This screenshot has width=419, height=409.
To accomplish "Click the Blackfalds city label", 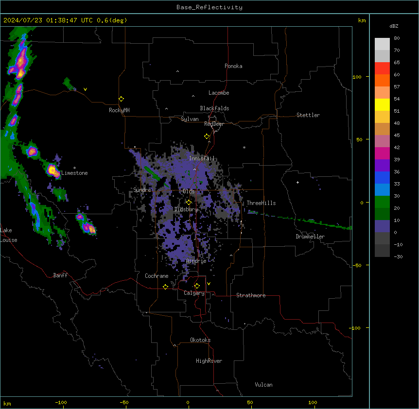I will 214,108.
